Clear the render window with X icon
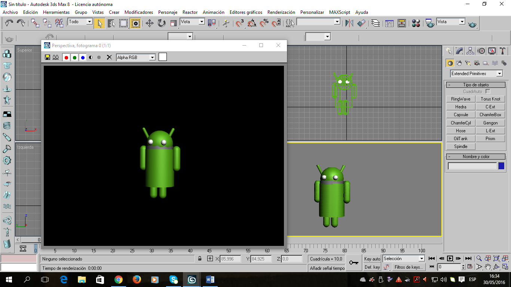The width and height of the screenshot is (511, 287). [x=109, y=57]
